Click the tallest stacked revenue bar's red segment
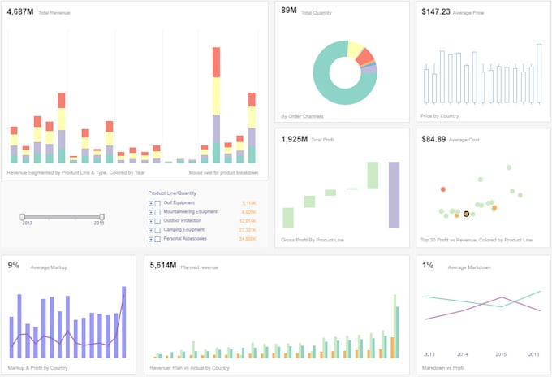Screen dimensions: 552x377 coord(216,62)
